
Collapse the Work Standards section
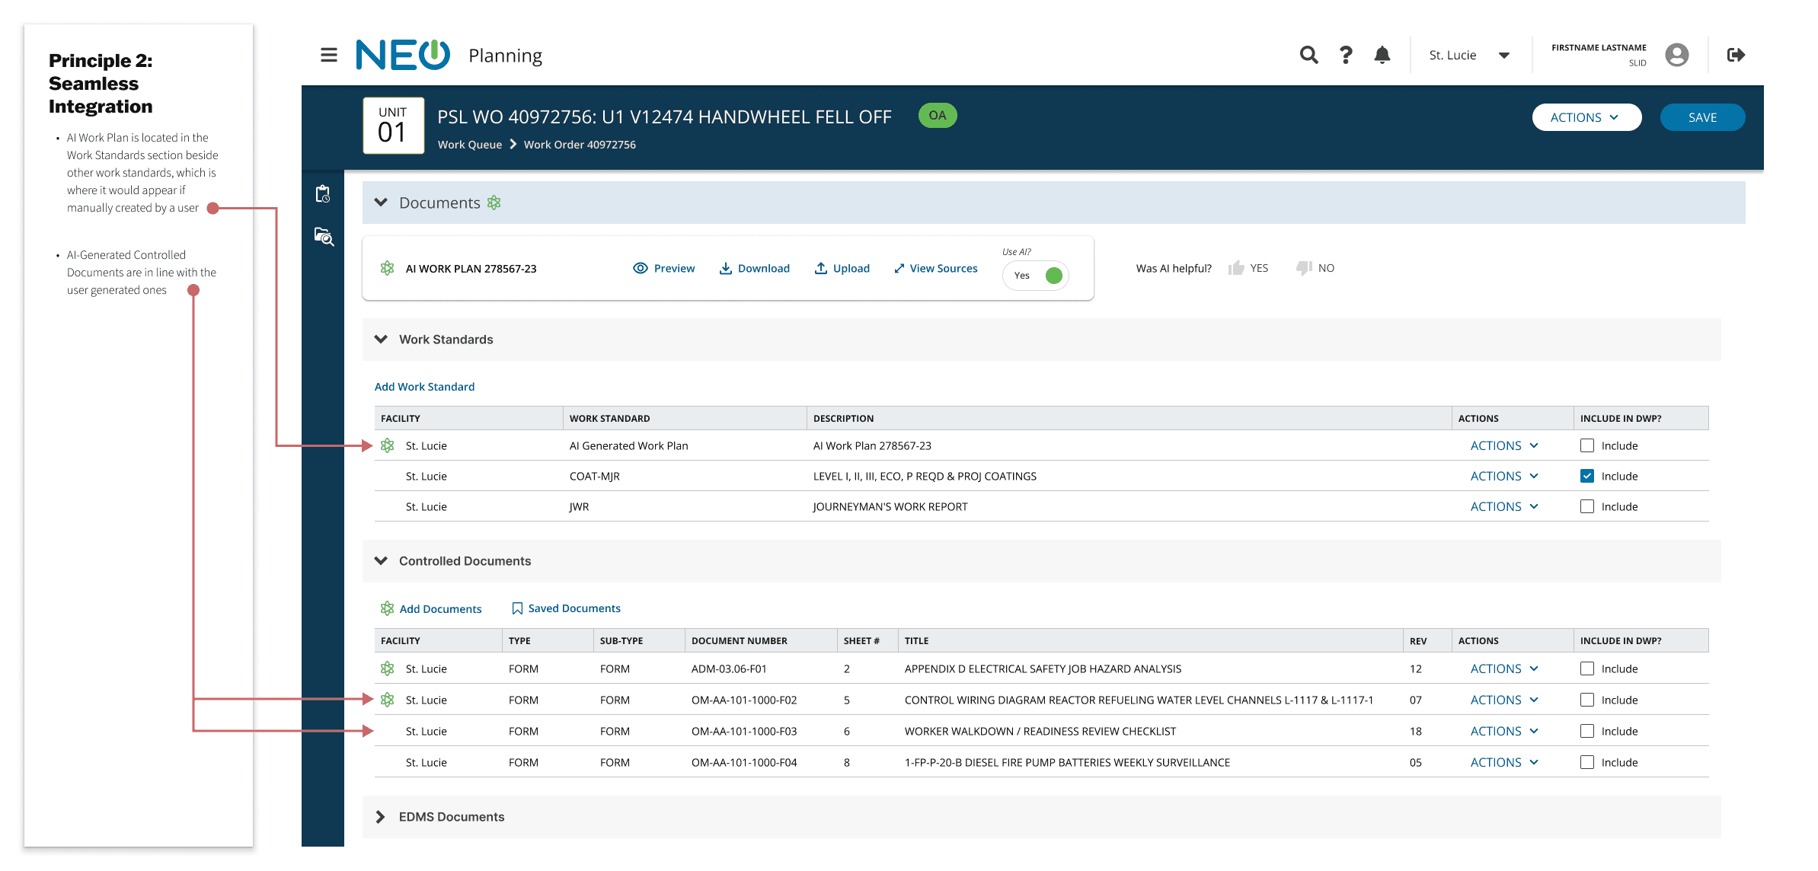pos(381,340)
